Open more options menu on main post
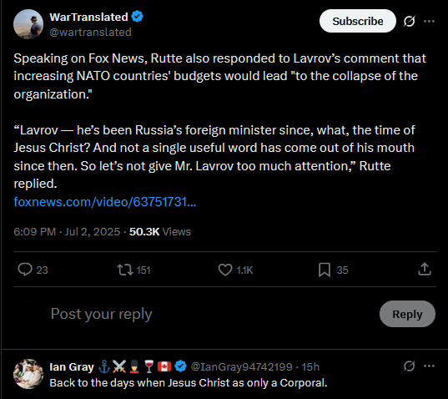The height and width of the screenshot is (399, 448). point(429,21)
